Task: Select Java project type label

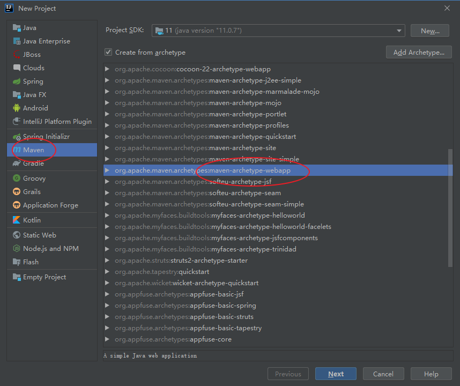Action: pyautogui.click(x=29, y=28)
